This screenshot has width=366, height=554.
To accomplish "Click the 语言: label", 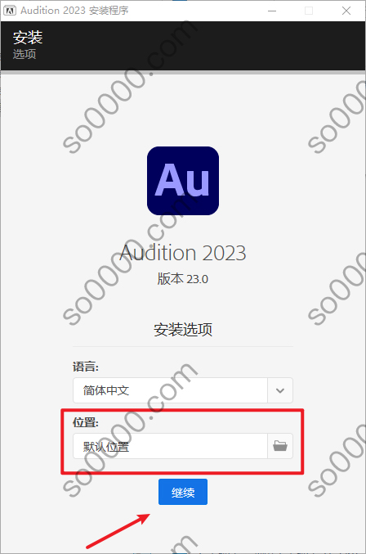I will click(86, 367).
